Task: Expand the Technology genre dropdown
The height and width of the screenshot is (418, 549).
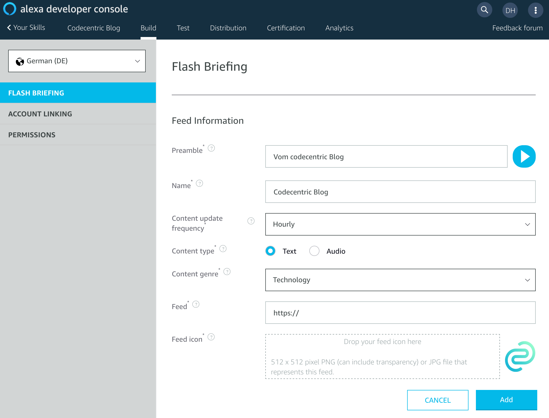Action: pyautogui.click(x=400, y=280)
